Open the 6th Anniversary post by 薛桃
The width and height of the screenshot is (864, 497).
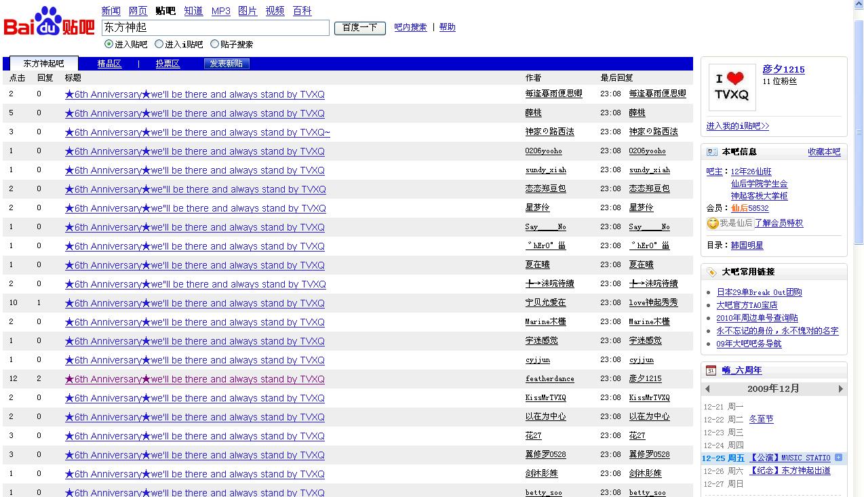(195, 113)
